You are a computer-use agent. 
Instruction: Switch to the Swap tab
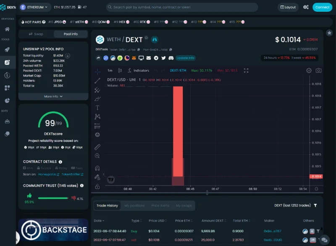pyautogui.click(x=36, y=34)
